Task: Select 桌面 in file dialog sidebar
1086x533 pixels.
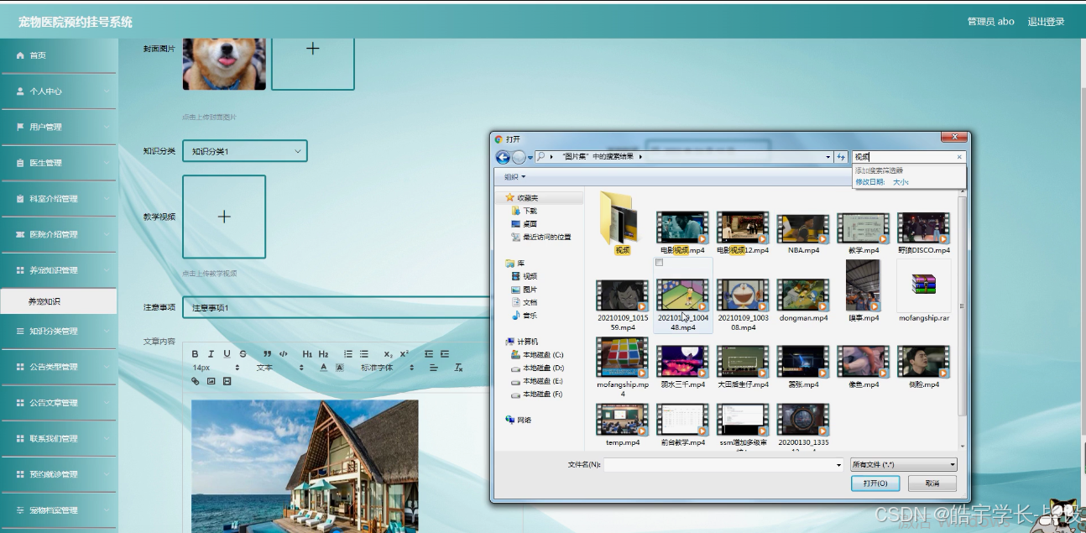Action: coord(524,224)
